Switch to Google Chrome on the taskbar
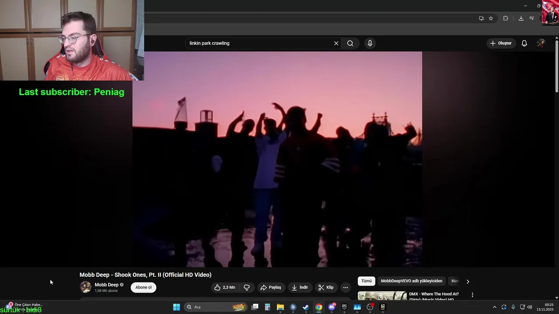The width and height of the screenshot is (559, 314). (x=319, y=307)
